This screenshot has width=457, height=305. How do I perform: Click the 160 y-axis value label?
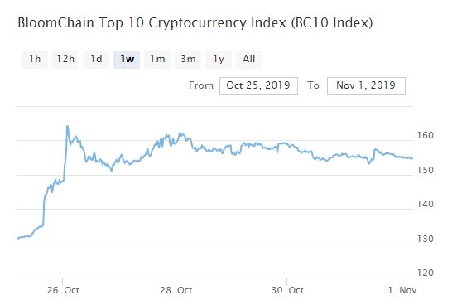(x=426, y=135)
